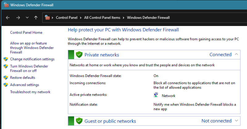Open the recent locations dropdown arrow
Screen dimensions: 247x129
(27, 18)
